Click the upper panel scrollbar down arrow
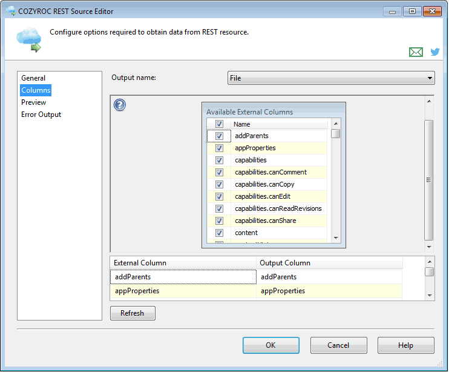This screenshot has width=449, height=372. pyautogui.click(x=429, y=247)
